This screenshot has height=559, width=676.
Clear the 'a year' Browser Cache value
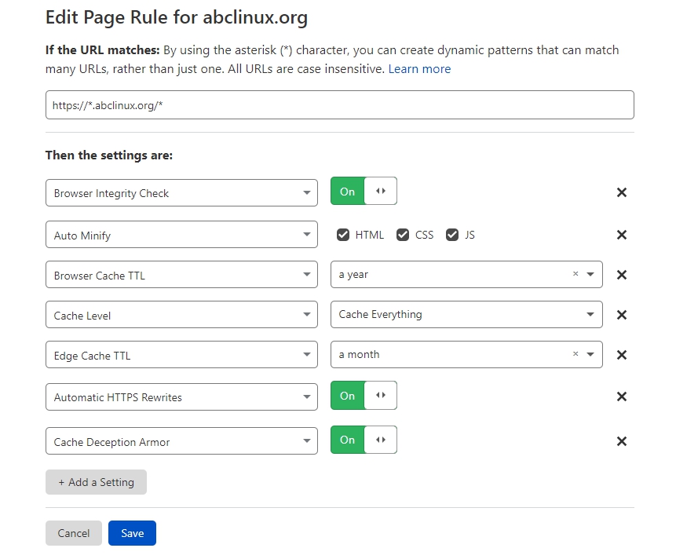(575, 275)
